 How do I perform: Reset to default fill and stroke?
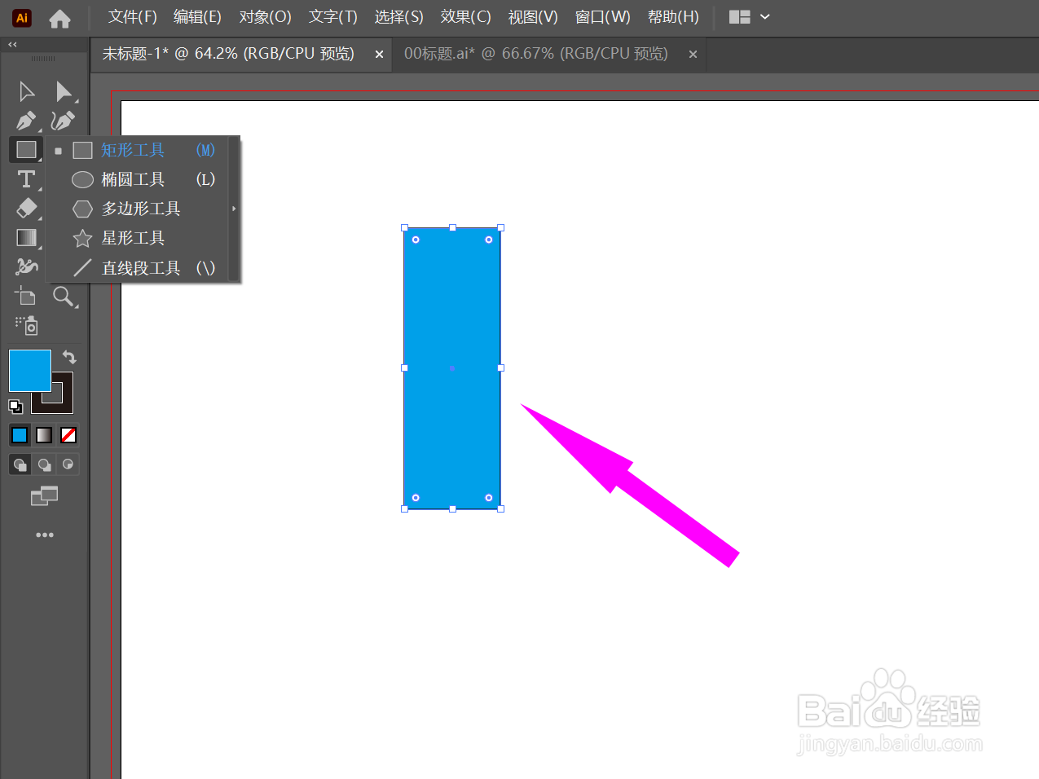coord(15,406)
